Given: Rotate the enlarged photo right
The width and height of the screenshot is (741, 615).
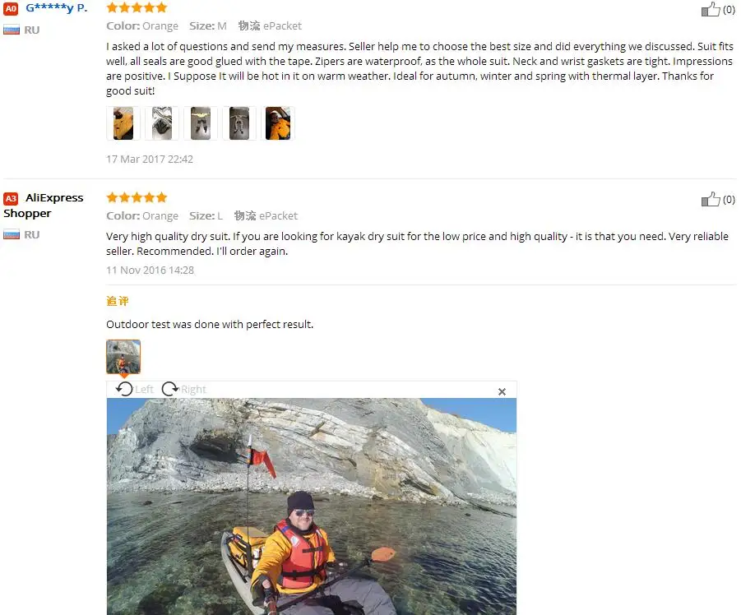Looking at the screenshot, I should (x=184, y=389).
